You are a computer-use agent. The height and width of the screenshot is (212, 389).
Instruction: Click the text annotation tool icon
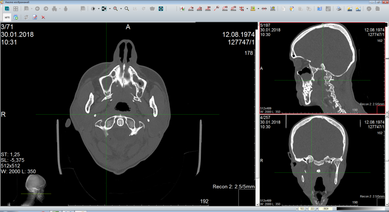[182, 9]
